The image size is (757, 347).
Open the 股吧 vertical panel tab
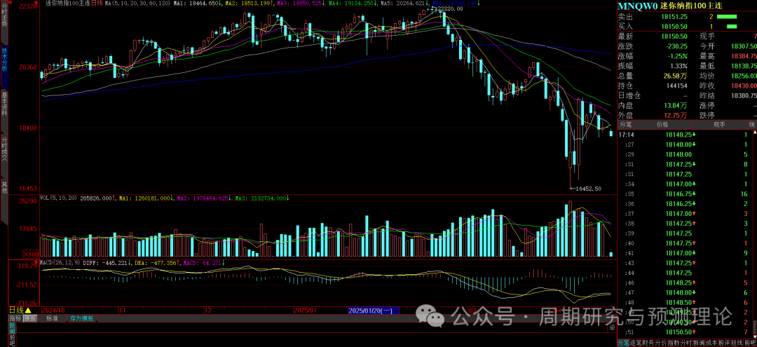click(11, 340)
